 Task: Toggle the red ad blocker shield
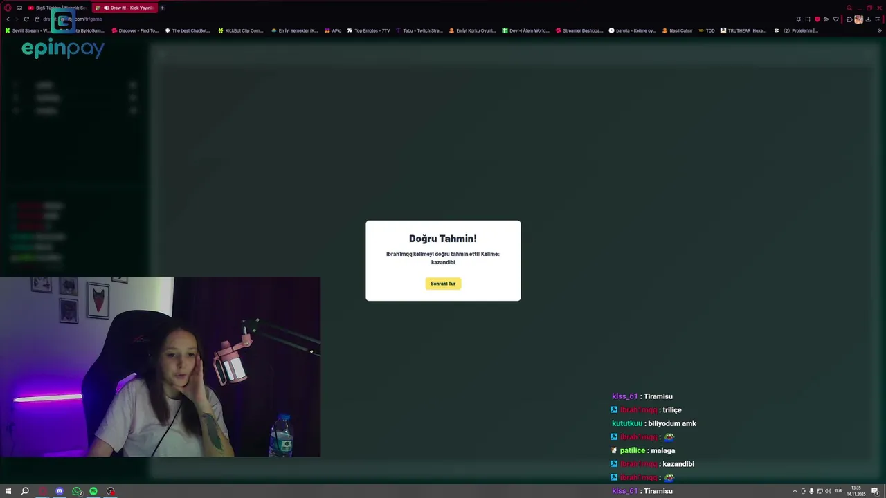click(817, 19)
